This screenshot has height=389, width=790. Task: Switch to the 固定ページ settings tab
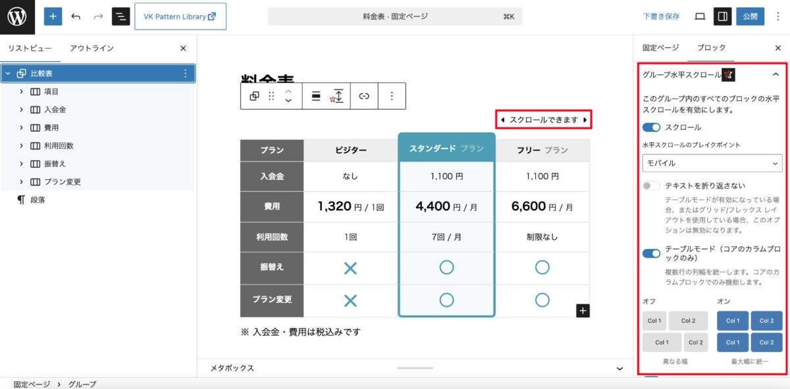(x=660, y=48)
